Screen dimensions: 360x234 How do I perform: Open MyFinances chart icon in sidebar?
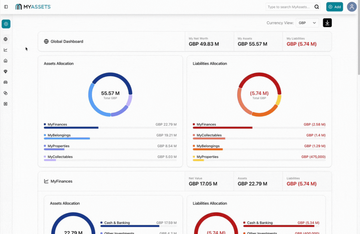coord(5,50)
